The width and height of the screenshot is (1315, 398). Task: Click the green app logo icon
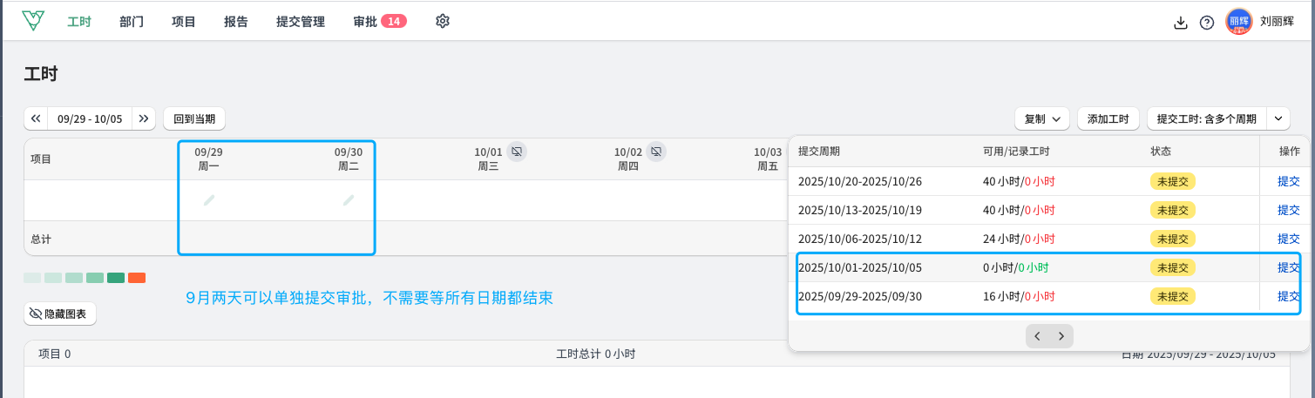(33, 21)
